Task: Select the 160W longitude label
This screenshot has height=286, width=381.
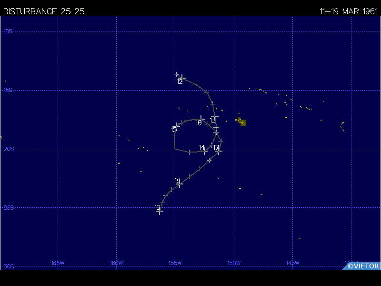Action: (x=116, y=263)
